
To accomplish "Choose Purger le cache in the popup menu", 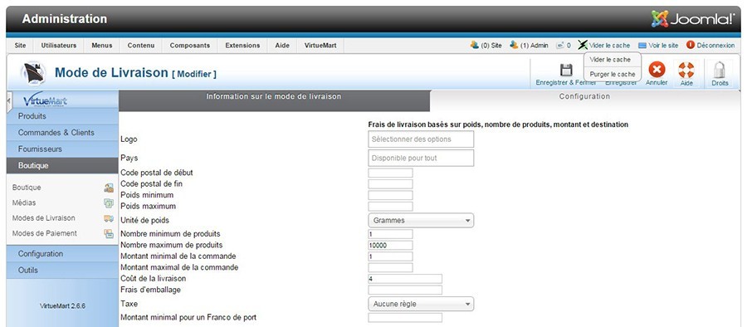I will [x=613, y=75].
